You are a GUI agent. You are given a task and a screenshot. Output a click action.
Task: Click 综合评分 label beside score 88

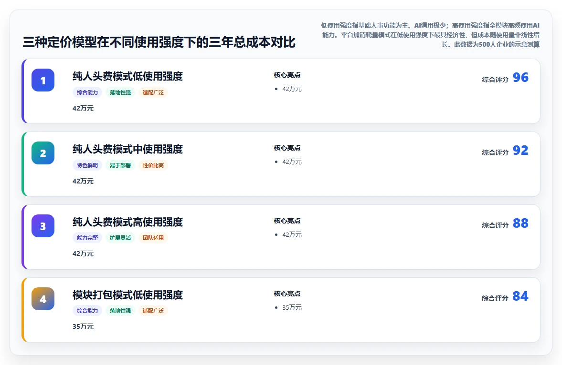tap(495, 225)
